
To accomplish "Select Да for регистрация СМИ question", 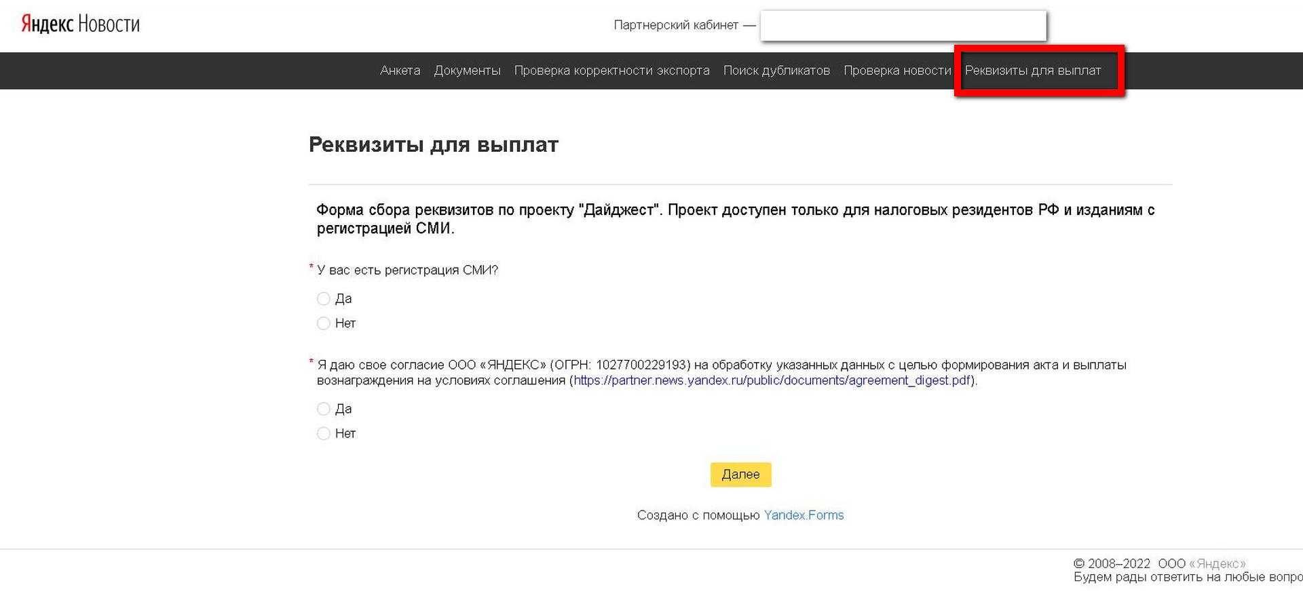I will pyautogui.click(x=323, y=299).
